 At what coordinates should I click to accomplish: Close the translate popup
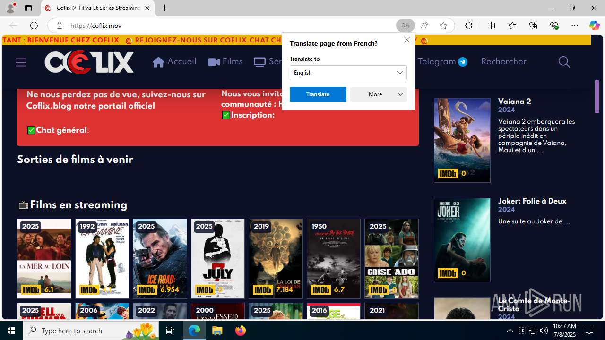(407, 40)
